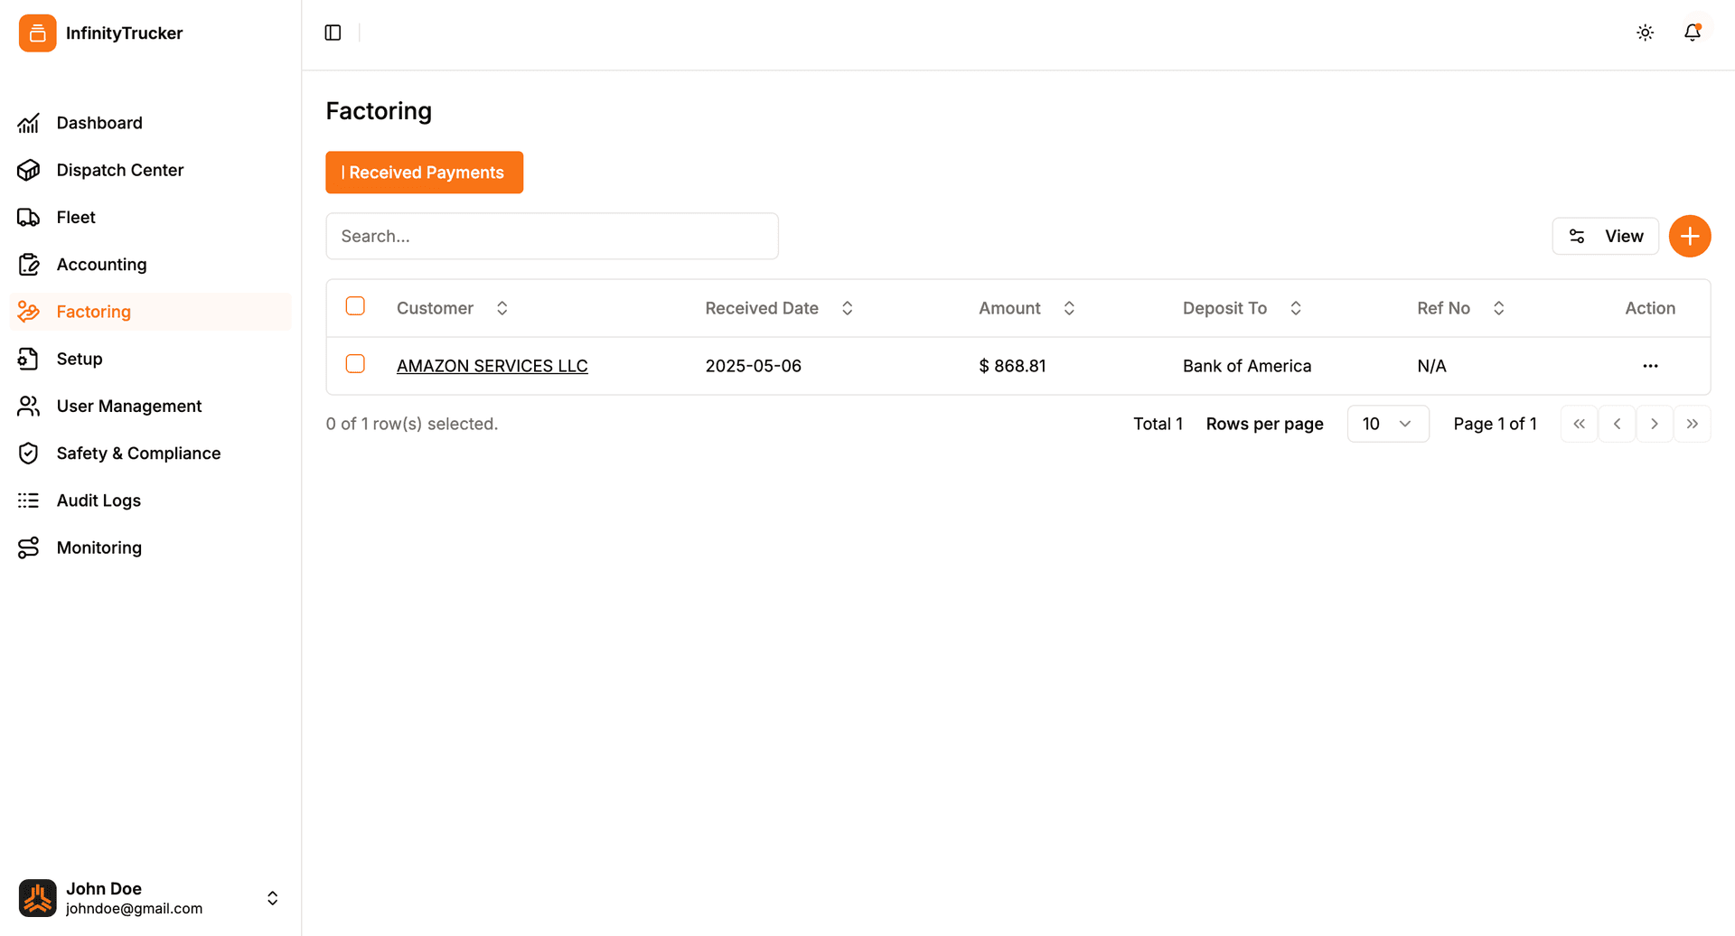
Task: Open the Rows per page dropdown
Action: [1388, 423]
